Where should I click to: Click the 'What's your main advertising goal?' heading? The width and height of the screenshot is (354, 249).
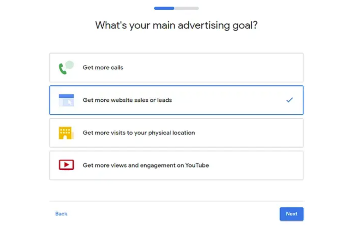point(176,25)
